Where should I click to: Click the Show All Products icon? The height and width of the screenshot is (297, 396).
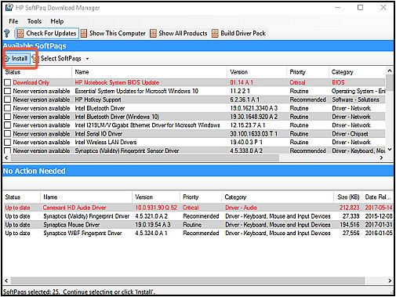pos(153,34)
